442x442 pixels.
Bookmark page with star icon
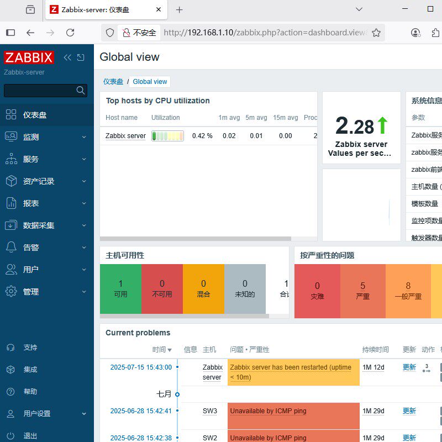376,33
